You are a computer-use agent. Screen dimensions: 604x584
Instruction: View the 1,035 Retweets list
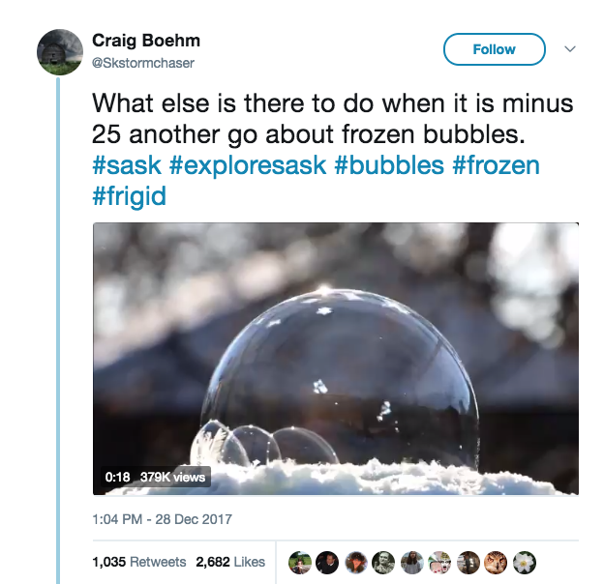(138, 562)
